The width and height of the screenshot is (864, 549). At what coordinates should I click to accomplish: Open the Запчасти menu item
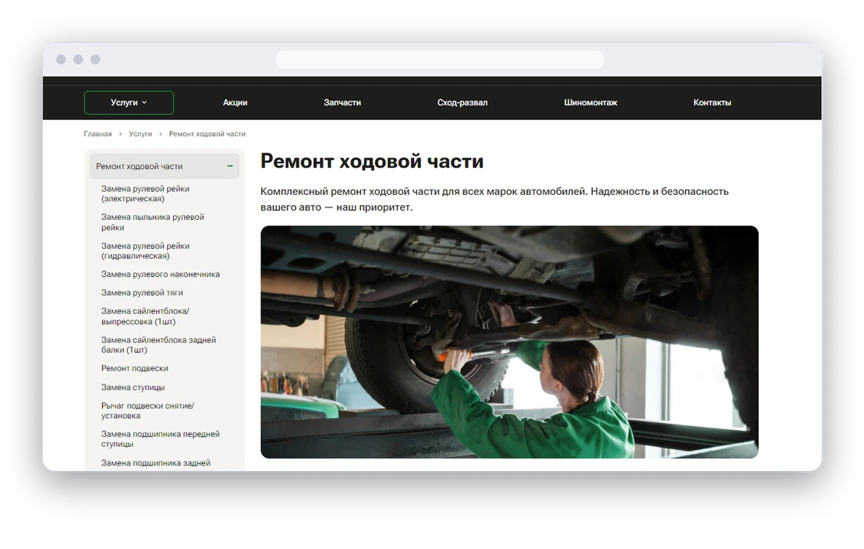click(342, 102)
